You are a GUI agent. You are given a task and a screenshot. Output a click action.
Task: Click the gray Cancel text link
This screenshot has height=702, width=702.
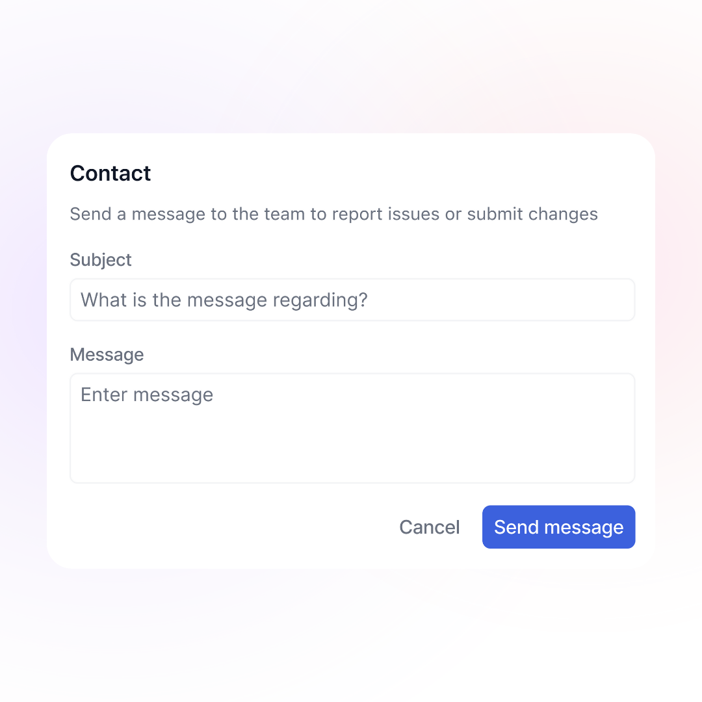[x=430, y=527]
